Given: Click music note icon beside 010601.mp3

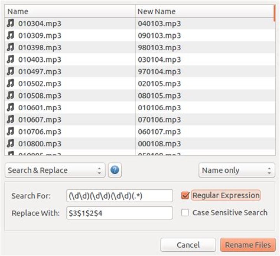Looking at the screenshot, I should click(10, 107).
